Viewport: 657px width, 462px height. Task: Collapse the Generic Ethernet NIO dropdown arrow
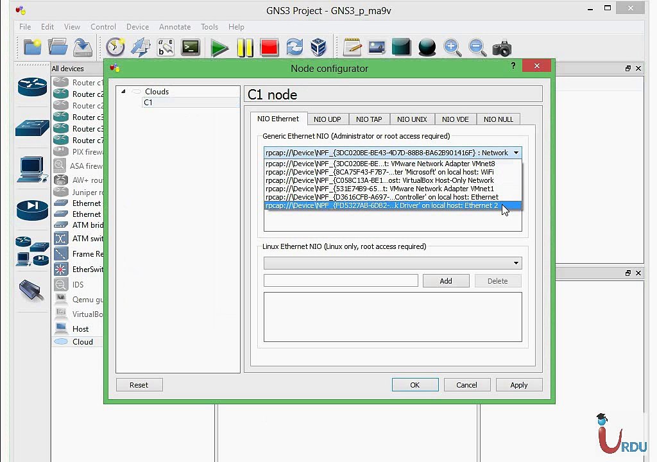[516, 153]
